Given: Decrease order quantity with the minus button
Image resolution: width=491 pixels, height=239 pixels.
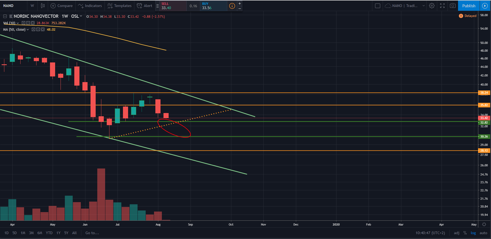Looking at the screenshot, I should coord(240,8).
